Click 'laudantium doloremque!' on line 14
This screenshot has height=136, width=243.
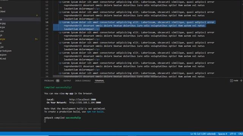79,9
